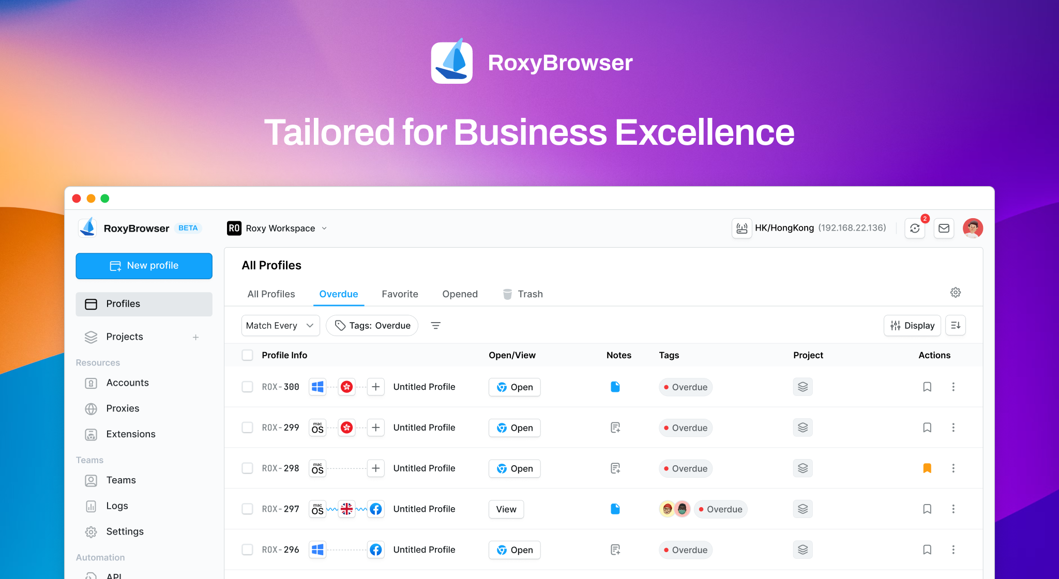
Task: Add a new project with plus icon
Action: point(195,337)
